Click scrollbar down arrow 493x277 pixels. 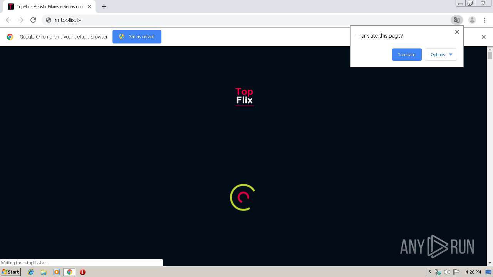pos(490,263)
